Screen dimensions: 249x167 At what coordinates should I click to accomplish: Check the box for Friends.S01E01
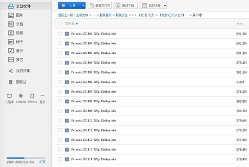point(60,34)
